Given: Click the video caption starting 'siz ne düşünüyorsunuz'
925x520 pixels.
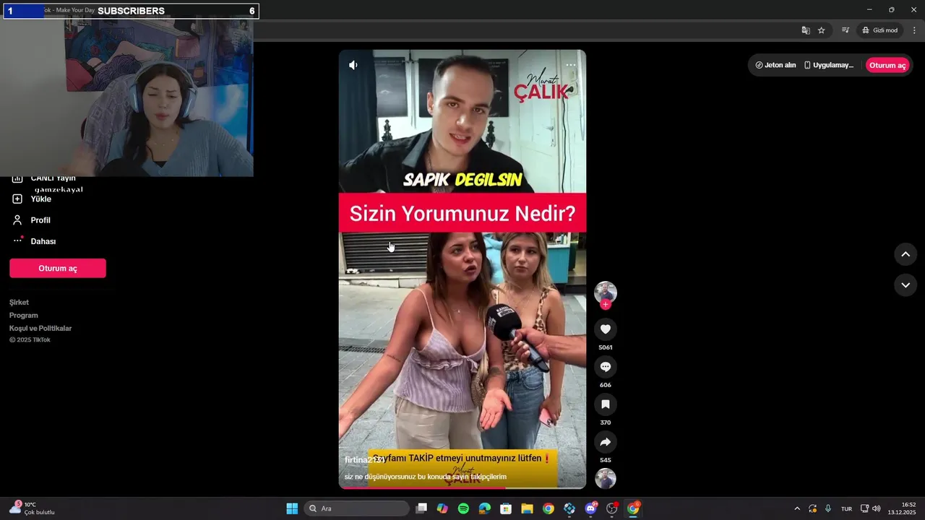Looking at the screenshot, I should pyautogui.click(x=426, y=477).
